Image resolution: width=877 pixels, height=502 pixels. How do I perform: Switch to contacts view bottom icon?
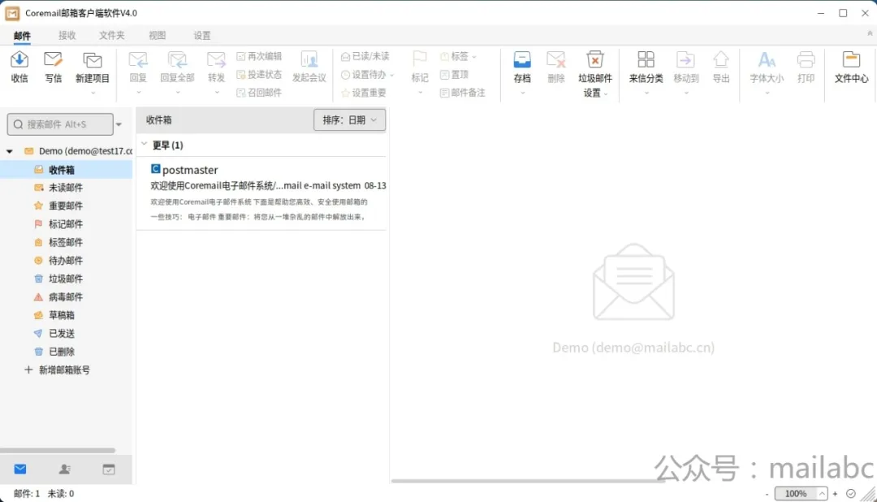coord(65,469)
